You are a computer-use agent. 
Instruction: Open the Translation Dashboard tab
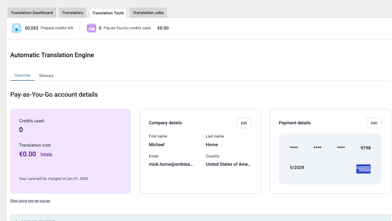[32, 13]
